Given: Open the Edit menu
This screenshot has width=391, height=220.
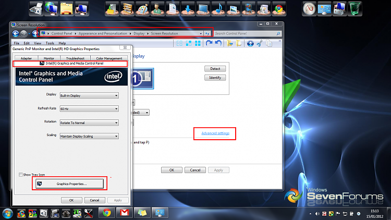Looking at the screenshot, I should coord(27,43).
